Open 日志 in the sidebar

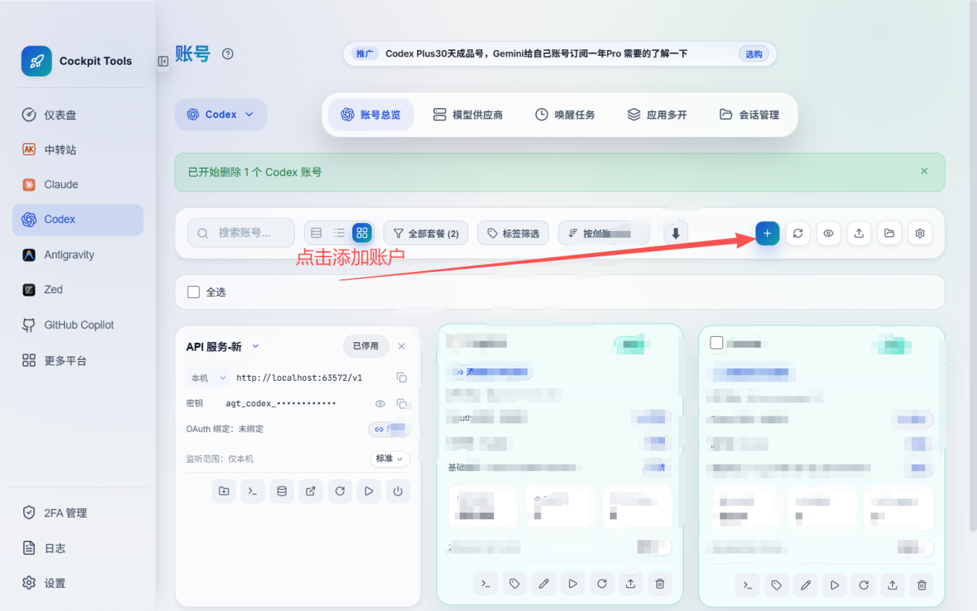tap(78, 548)
